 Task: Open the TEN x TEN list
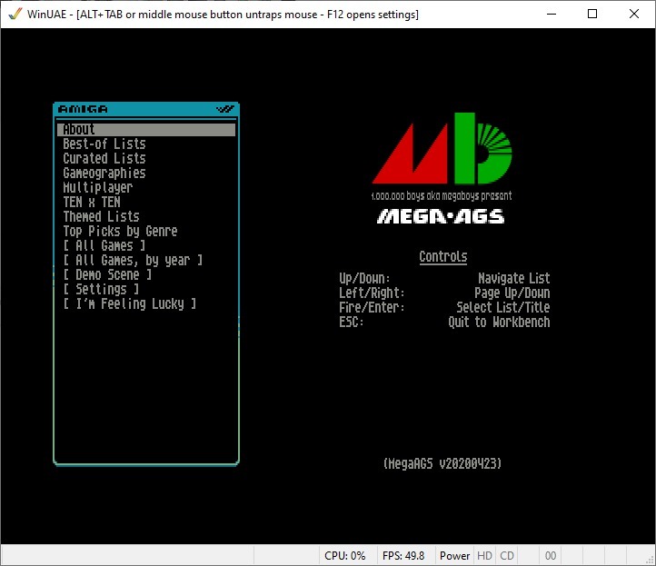click(92, 202)
